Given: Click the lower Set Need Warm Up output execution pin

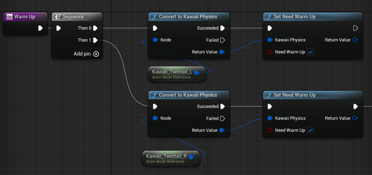Looking at the screenshot, I should pos(355,106).
